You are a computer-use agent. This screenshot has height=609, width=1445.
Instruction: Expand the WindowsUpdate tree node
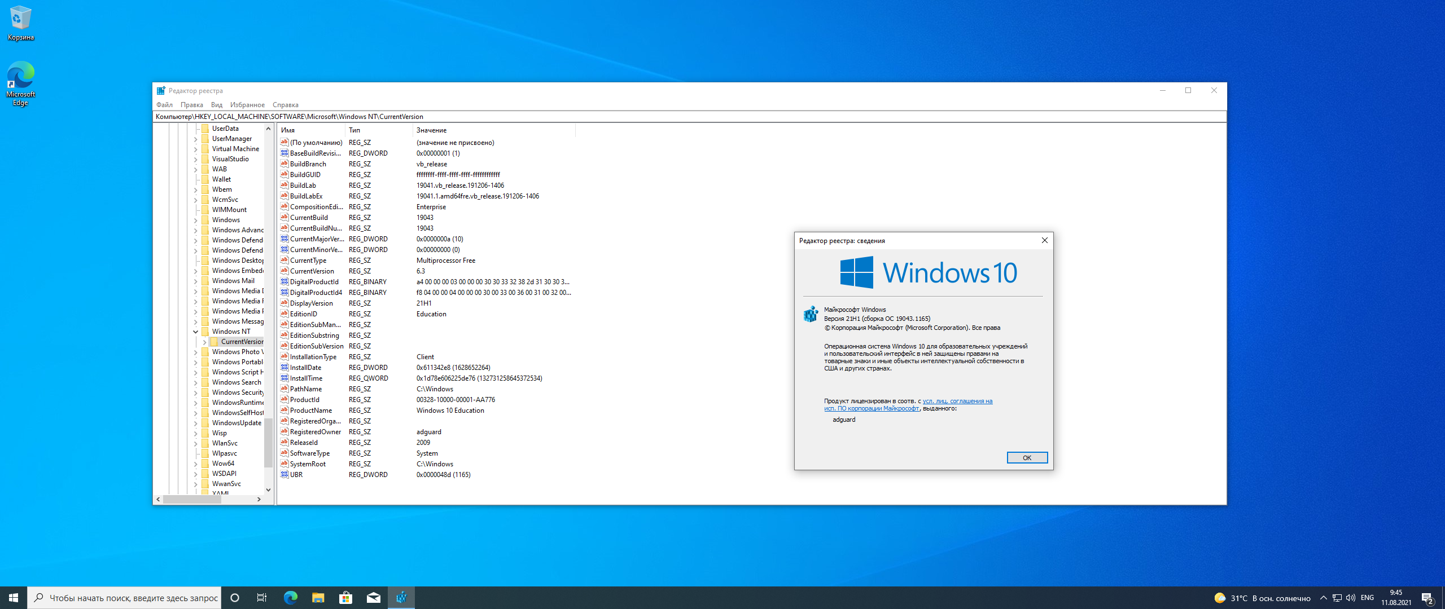coord(196,423)
